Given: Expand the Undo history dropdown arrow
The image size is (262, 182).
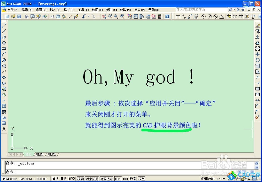Looking at the screenshot, I should [89, 17].
